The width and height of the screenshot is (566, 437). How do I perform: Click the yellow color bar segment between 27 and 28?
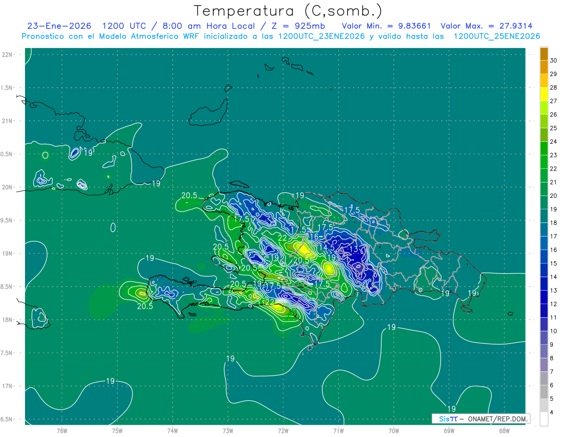544,94
